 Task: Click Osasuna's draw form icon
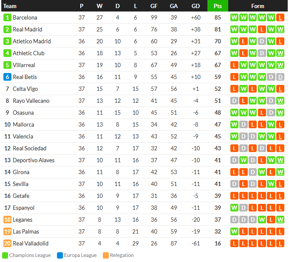(271, 113)
